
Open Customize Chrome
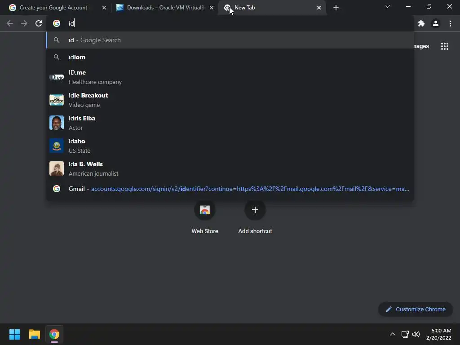click(x=416, y=309)
